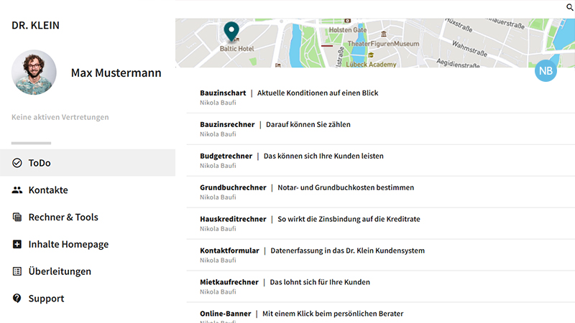Viewport: 575px width, 323px height.
Task: Open the NB user avatar badge
Action: point(546,71)
